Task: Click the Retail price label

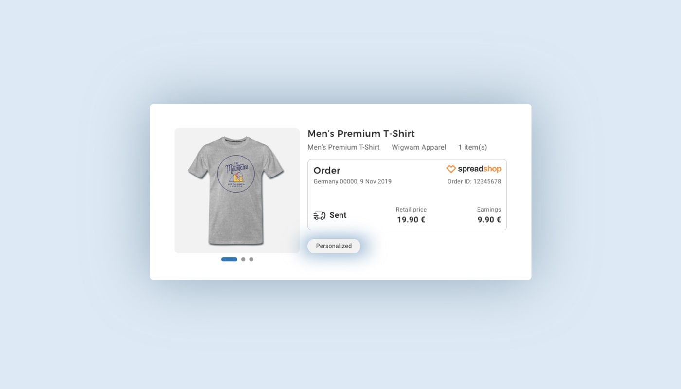Action: coord(411,210)
